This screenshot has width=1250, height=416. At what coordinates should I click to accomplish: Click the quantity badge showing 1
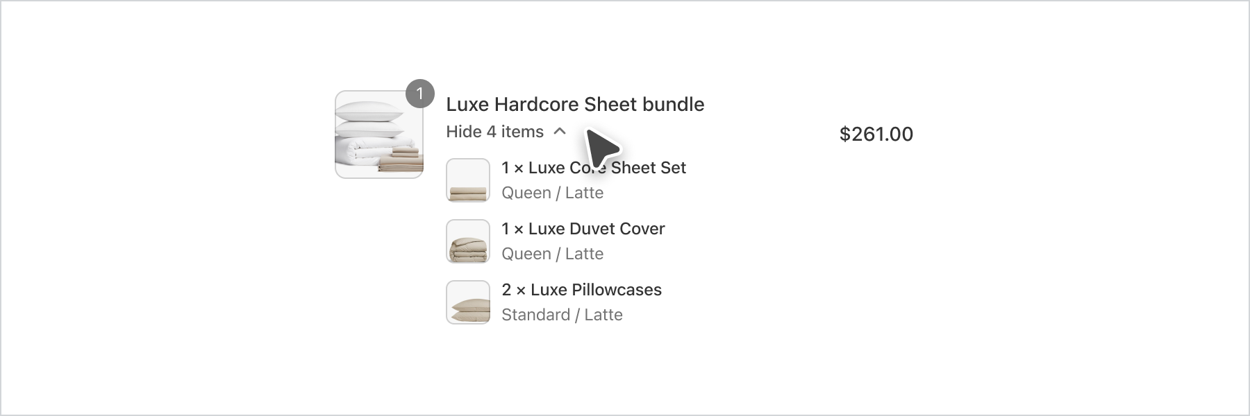coord(419,94)
